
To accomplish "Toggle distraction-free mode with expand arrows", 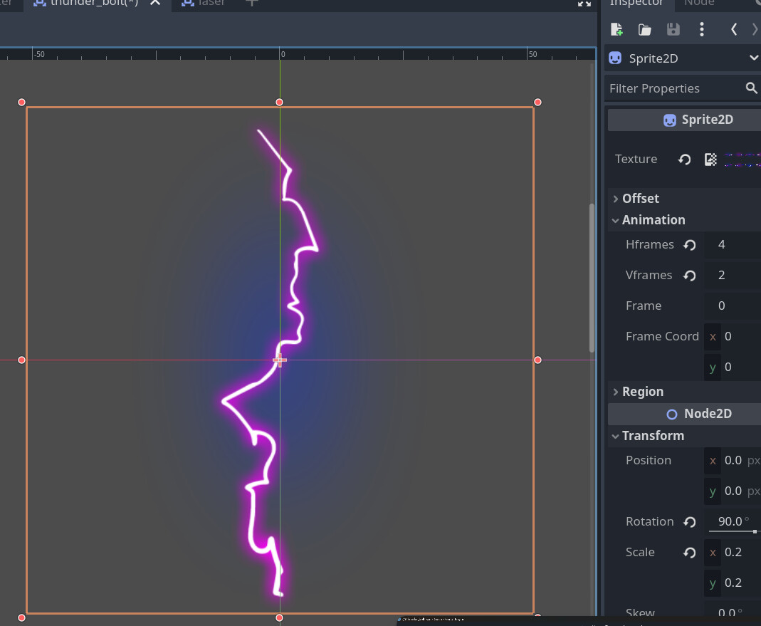I will coord(584,4).
